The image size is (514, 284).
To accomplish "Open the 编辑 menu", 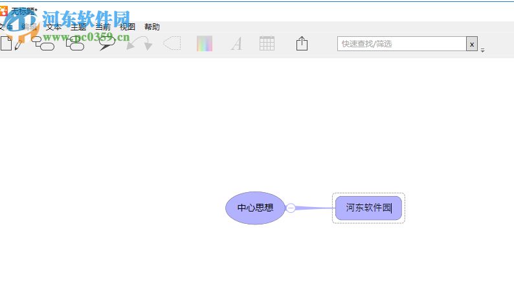I will [x=29, y=27].
